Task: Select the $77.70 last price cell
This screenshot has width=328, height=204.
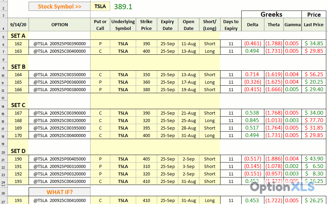Action: pos(314,120)
